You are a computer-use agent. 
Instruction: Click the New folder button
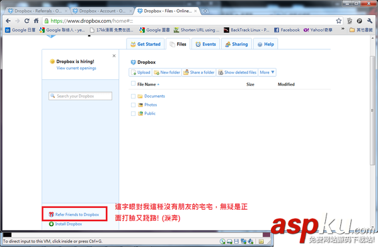click(167, 72)
